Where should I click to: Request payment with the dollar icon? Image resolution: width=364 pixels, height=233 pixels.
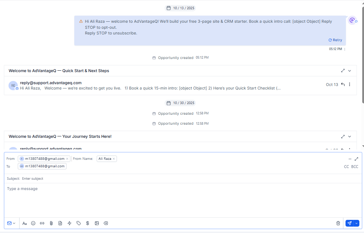click(87, 223)
